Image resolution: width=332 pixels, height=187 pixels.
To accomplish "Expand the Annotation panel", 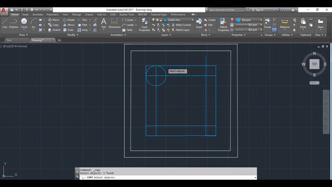I will [118, 35].
